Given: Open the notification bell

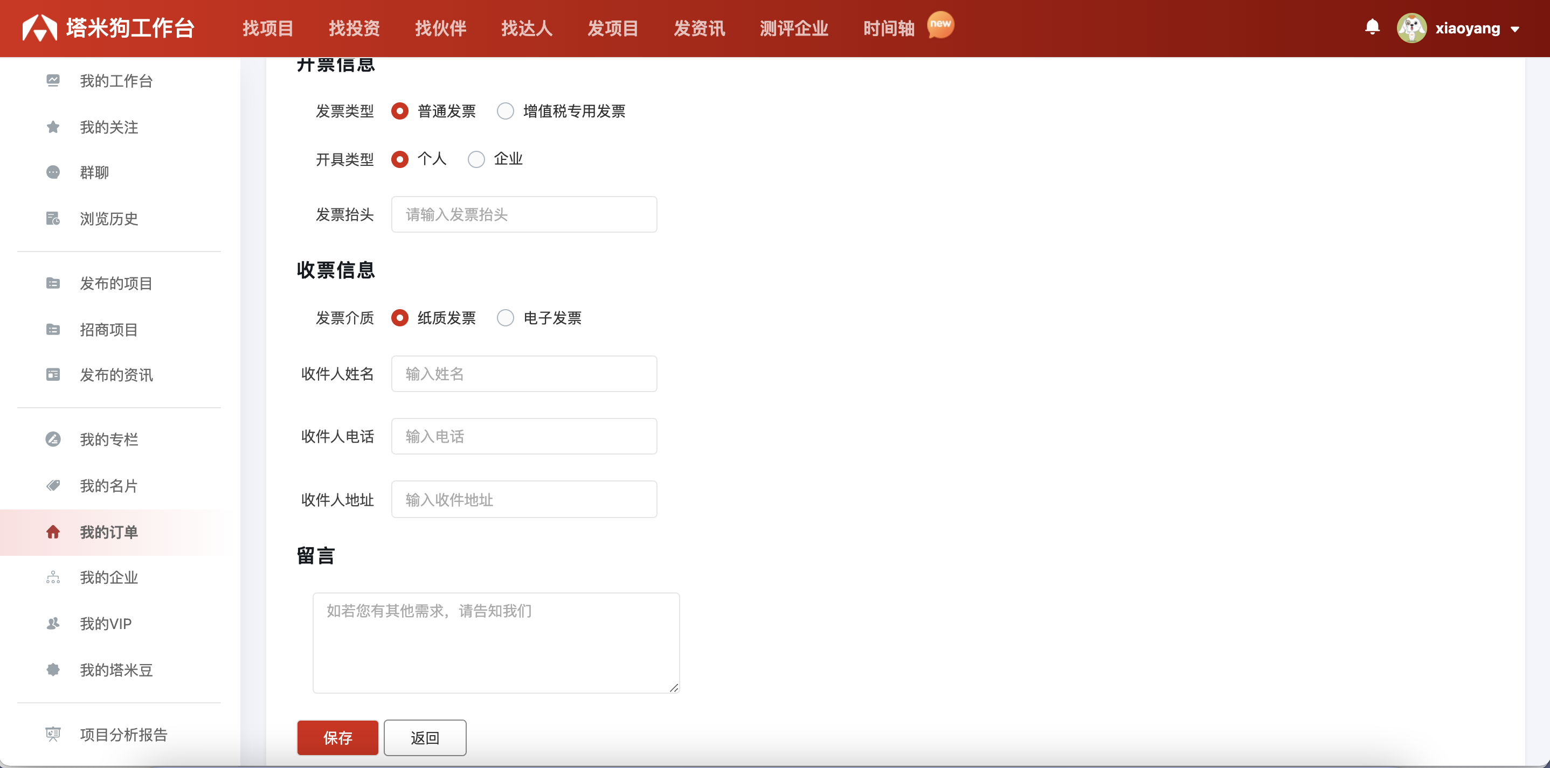Looking at the screenshot, I should (x=1372, y=27).
